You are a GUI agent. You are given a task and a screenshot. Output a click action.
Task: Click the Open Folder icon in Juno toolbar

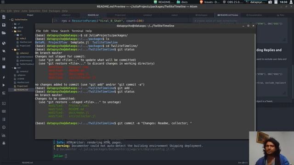(x=4, y=33)
